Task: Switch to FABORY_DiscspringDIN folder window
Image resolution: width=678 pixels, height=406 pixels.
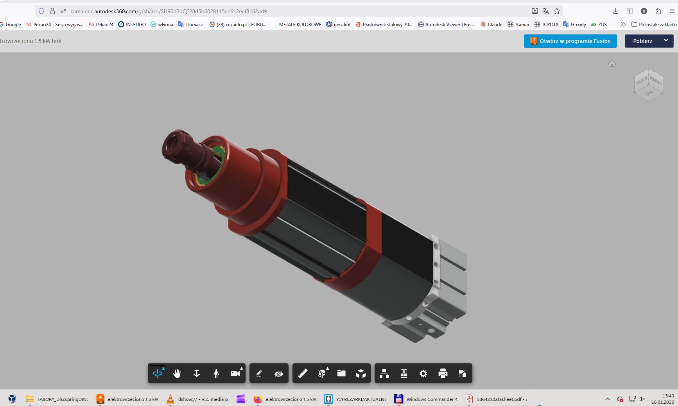Action: click(57, 399)
